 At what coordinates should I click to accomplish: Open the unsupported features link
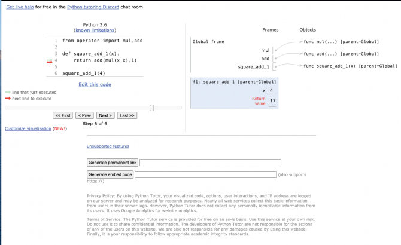point(108,146)
